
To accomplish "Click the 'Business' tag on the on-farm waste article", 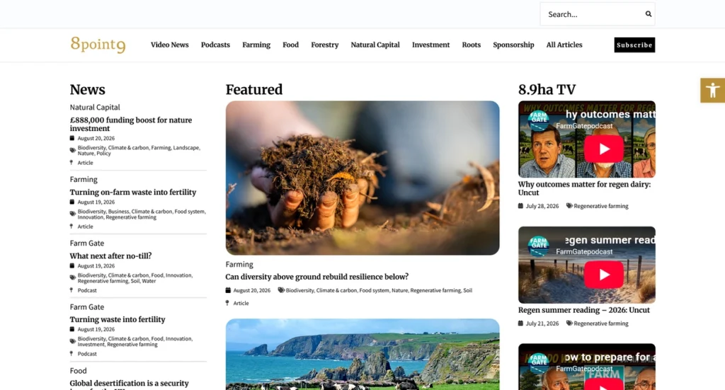I will (x=118, y=212).
